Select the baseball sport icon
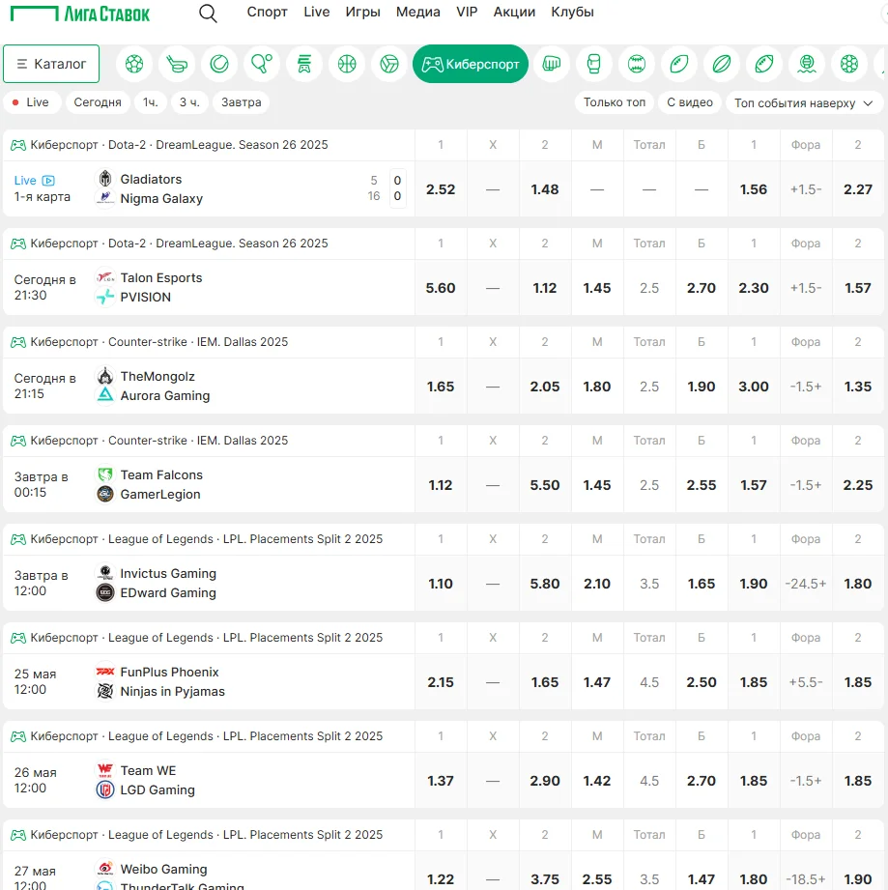888x890 pixels. pyautogui.click(x=637, y=64)
